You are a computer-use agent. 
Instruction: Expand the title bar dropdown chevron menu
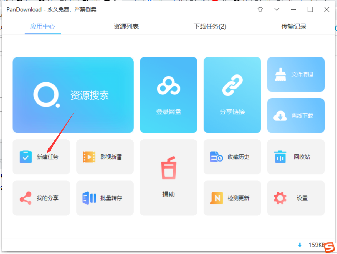click(x=277, y=9)
